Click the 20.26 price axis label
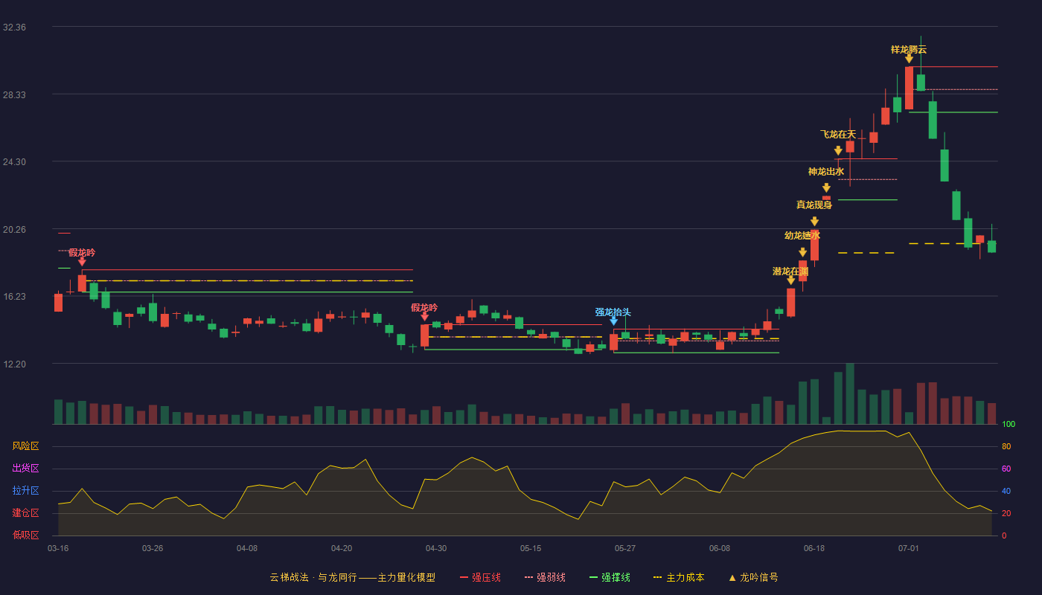The image size is (1042, 595). pos(14,230)
